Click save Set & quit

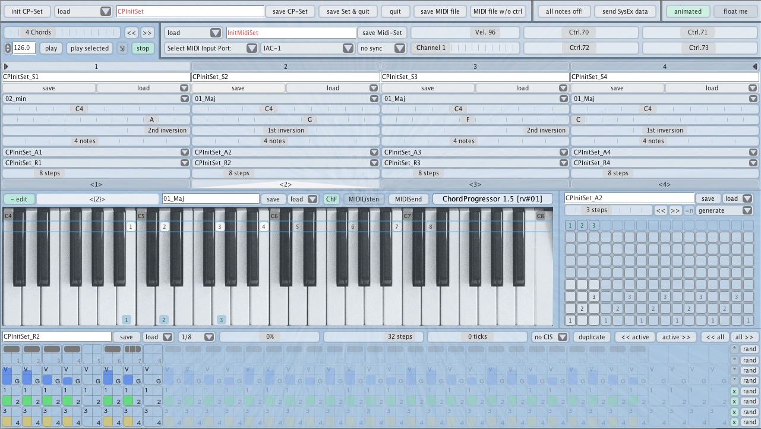tap(348, 11)
